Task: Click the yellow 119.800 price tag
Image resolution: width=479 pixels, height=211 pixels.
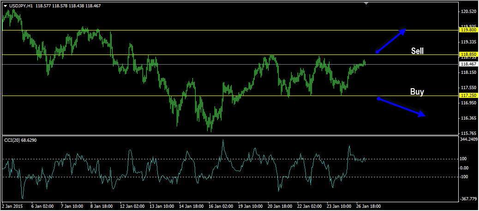Action: [x=468, y=30]
